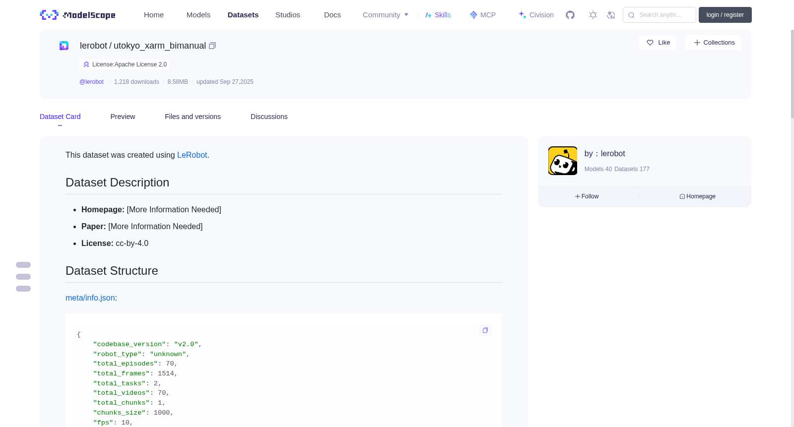Follow the lerobot organization
794x427 pixels.
[x=587, y=196]
